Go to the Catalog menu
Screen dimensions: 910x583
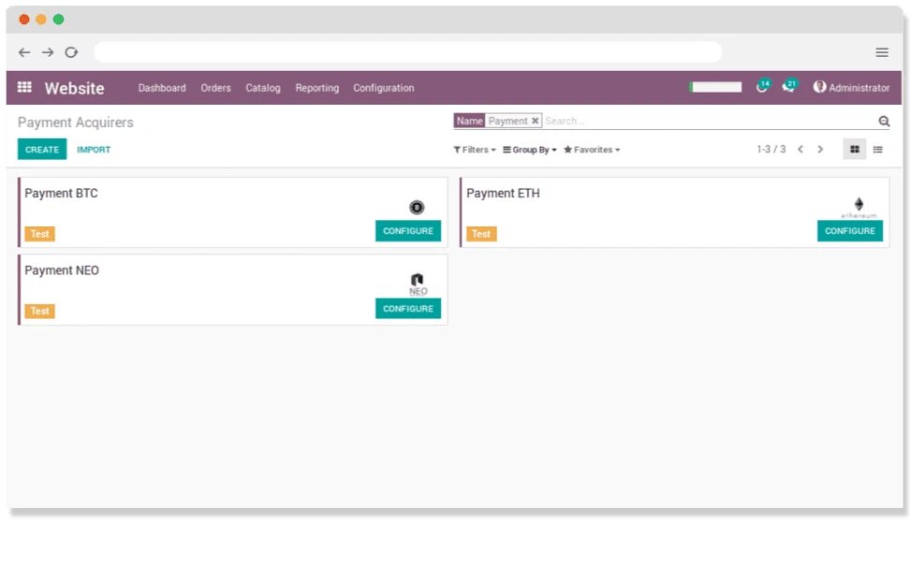(262, 87)
